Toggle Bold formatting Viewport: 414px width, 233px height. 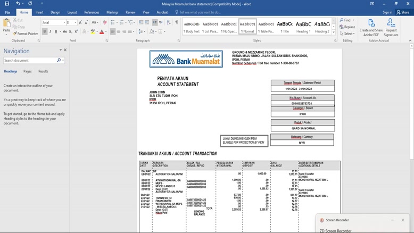pos(45,32)
